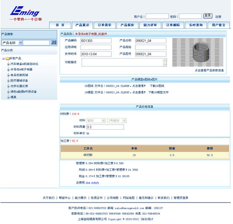Viewport: 233px width, 224px height.
Task: Click the product 3D model thumbnail
Action: click(x=198, y=52)
